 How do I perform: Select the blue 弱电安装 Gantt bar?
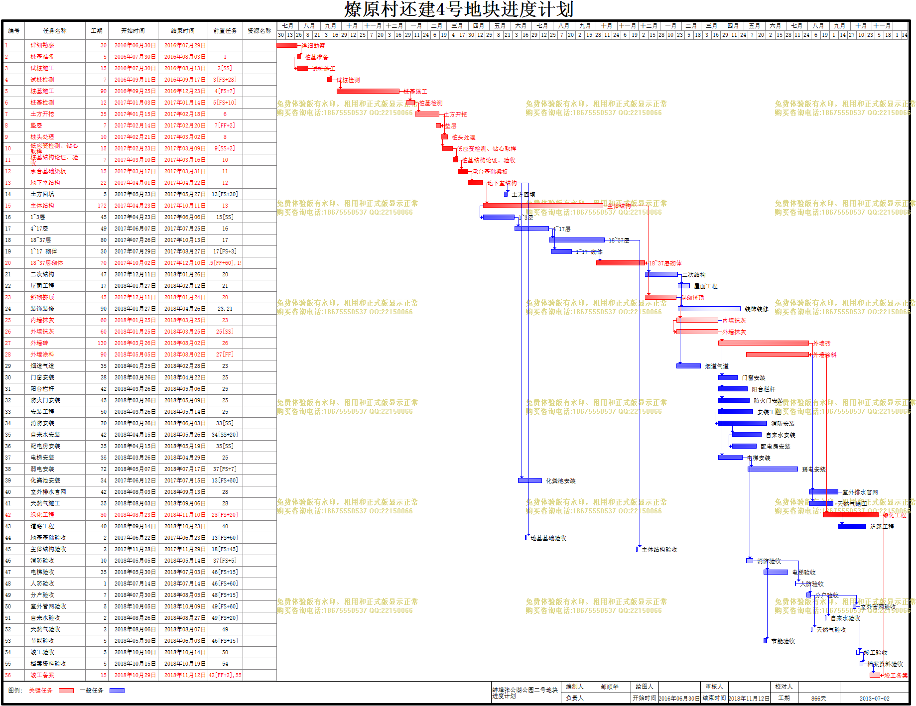pyautogui.click(x=773, y=469)
